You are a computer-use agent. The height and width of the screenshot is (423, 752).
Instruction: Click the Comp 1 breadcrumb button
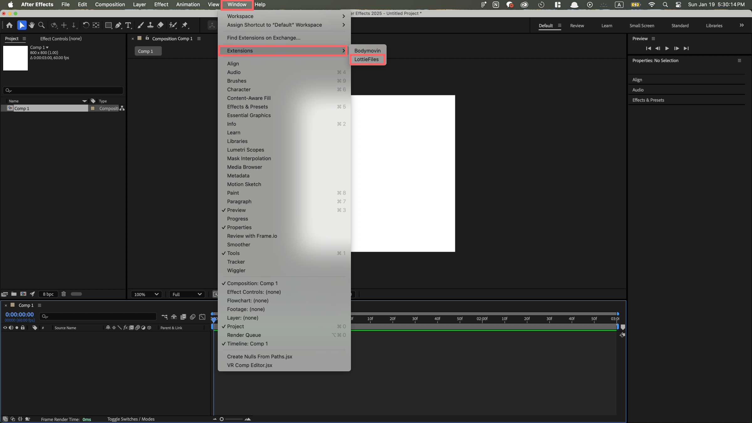(148, 51)
